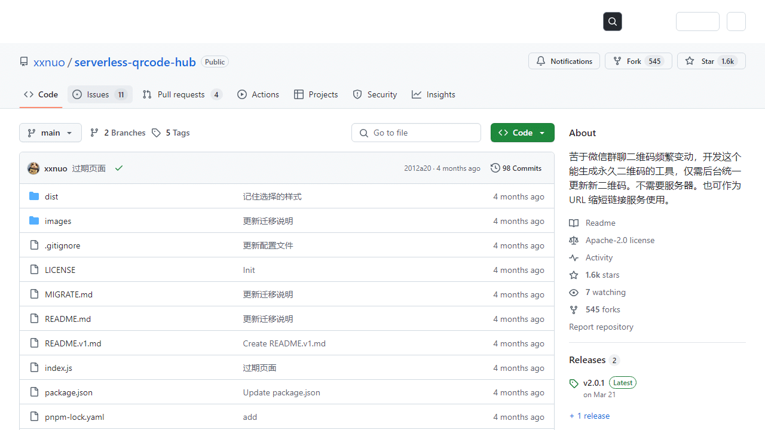Viewport: 765px width, 430px height.
Task: Click xxnuo's avatar in commit bar
Action: tap(33, 168)
